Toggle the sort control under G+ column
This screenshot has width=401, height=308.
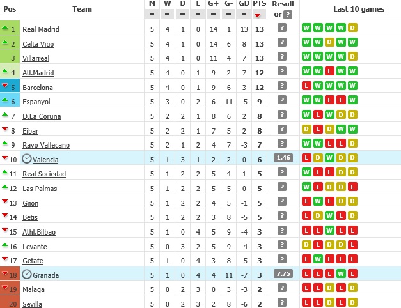[213, 14]
